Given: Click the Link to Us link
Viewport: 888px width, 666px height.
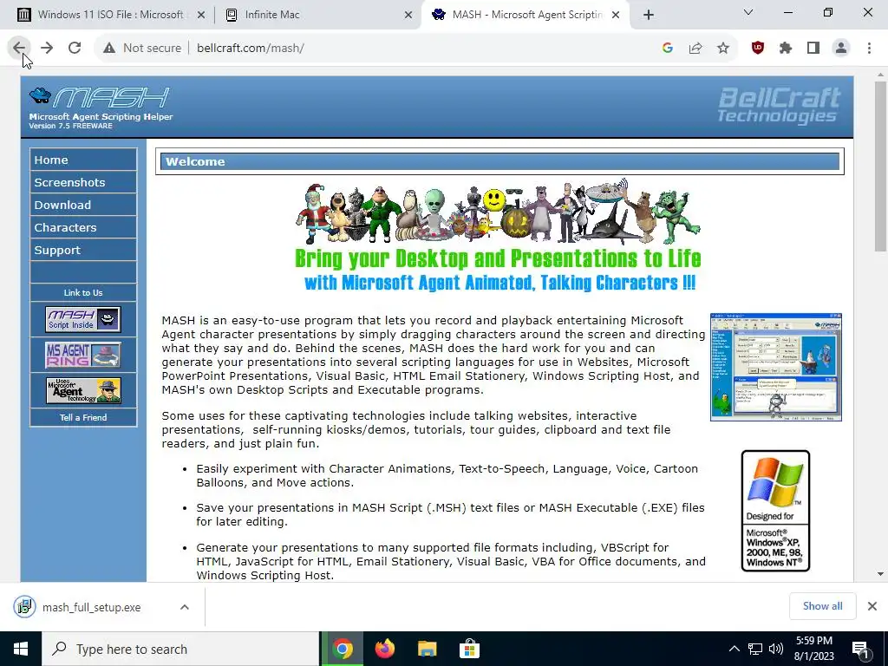Looking at the screenshot, I should [83, 293].
